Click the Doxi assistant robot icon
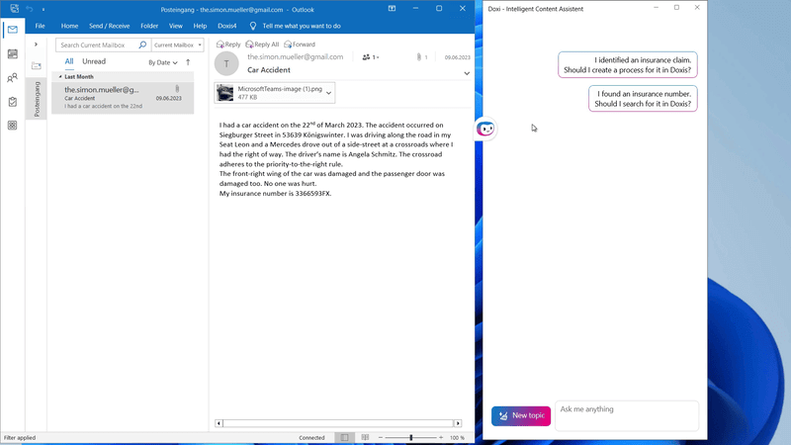This screenshot has width=791, height=445. point(485,129)
